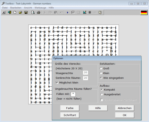Image resolution: width=149 pixels, height=122 pixels.
Task: Click the 'Größe des Vierecks:' group label
Action: [x=68, y=64]
